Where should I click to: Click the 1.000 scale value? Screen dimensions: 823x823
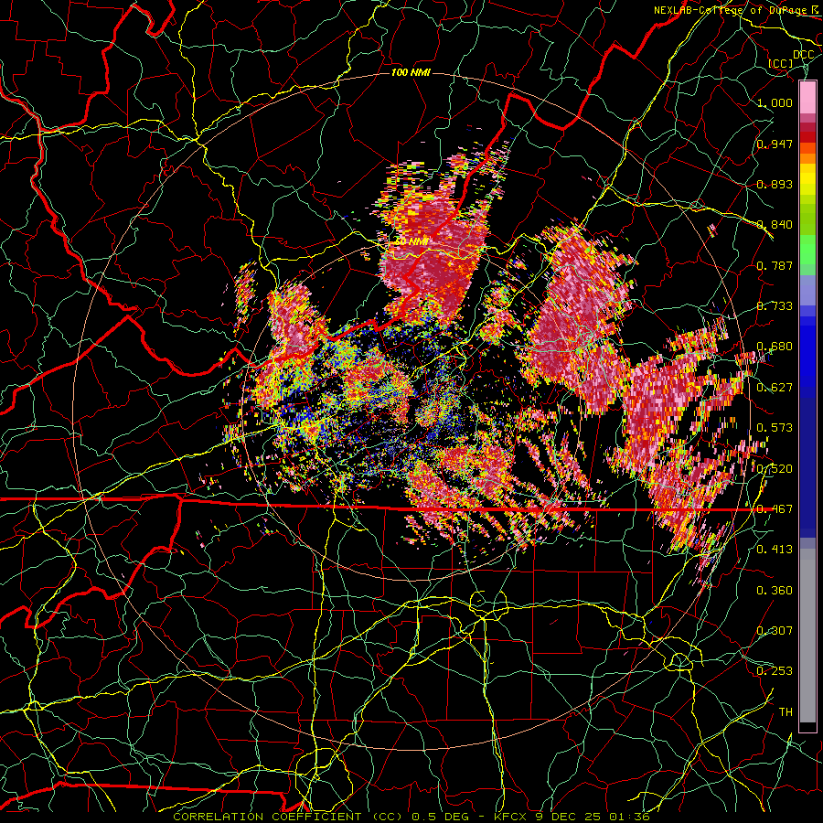pos(775,102)
